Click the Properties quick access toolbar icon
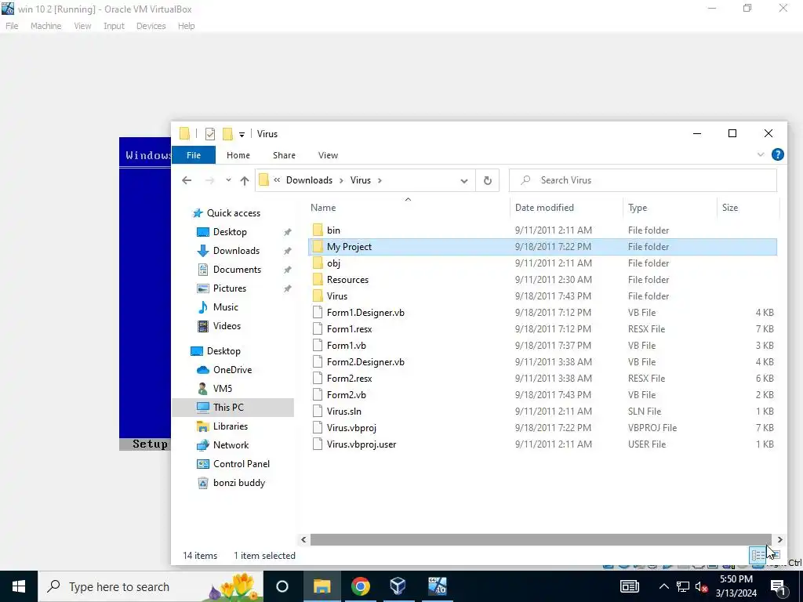The width and height of the screenshot is (803, 602). pyautogui.click(x=210, y=134)
